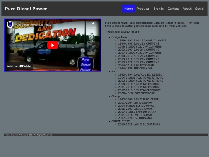
Task: Click '2014-2019 3.0L ECODIESEL'
Action: click(137, 65)
